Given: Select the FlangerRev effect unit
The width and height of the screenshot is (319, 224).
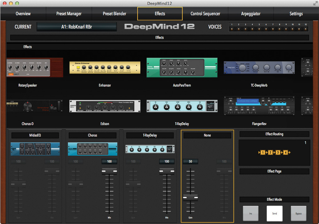Looking at the screenshot, I should coord(259,106).
